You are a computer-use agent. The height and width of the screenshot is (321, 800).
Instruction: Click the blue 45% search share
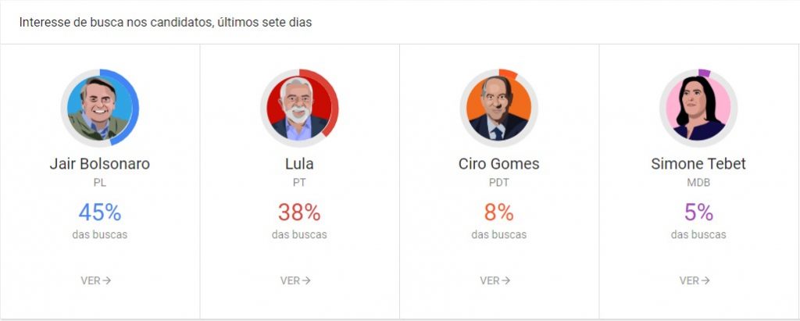pos(99,212)
